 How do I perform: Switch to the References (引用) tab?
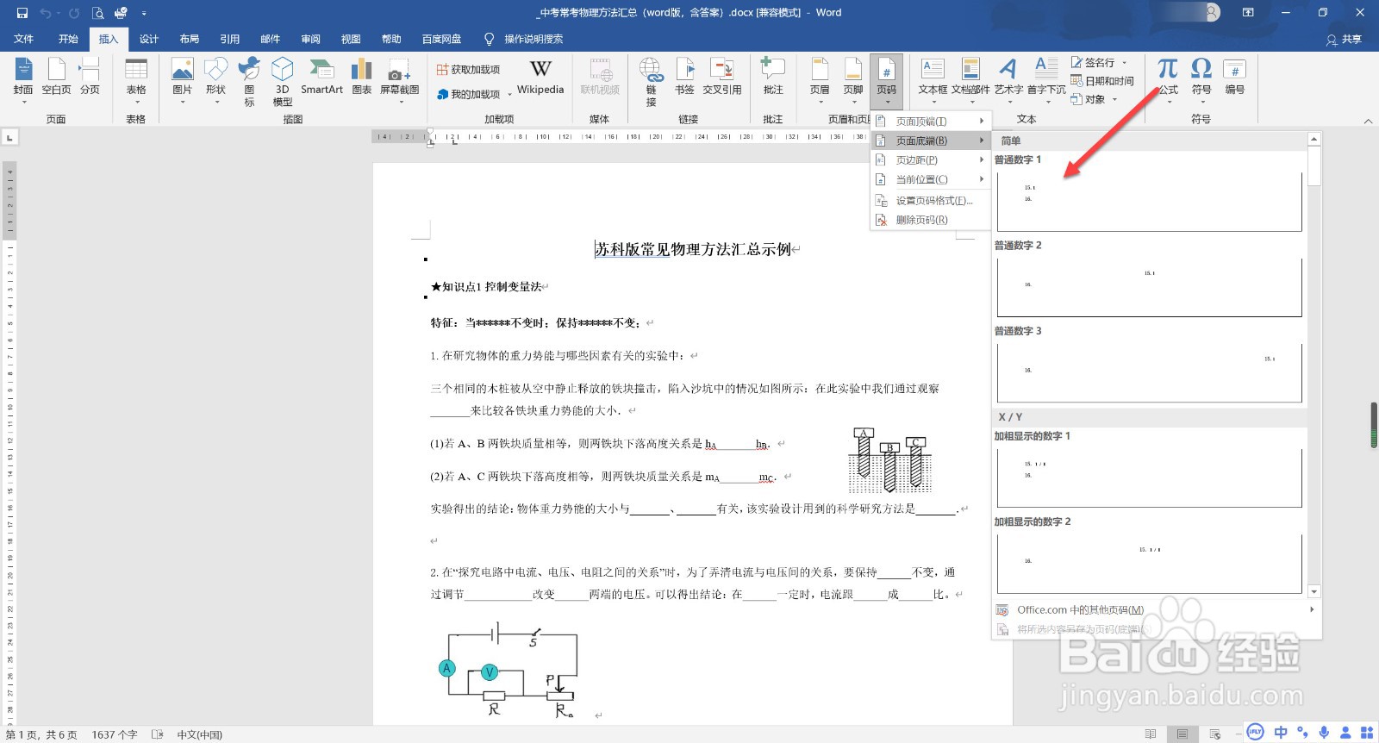coord(230,40)
